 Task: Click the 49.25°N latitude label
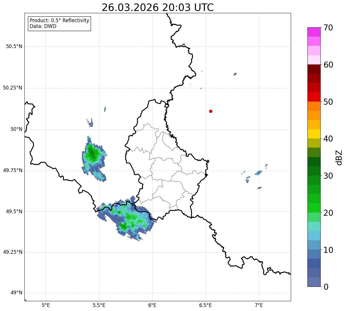coord(12,252)
